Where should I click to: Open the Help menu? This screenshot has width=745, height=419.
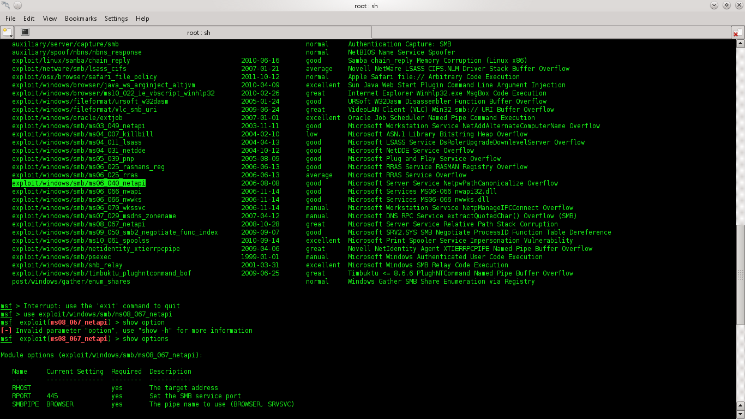point(142,18)
